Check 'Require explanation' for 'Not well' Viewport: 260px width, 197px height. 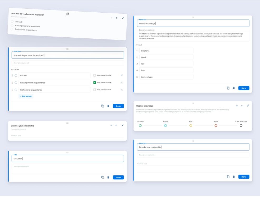tap(95, 75)
